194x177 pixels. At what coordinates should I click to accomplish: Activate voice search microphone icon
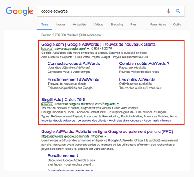coord(169,11)
